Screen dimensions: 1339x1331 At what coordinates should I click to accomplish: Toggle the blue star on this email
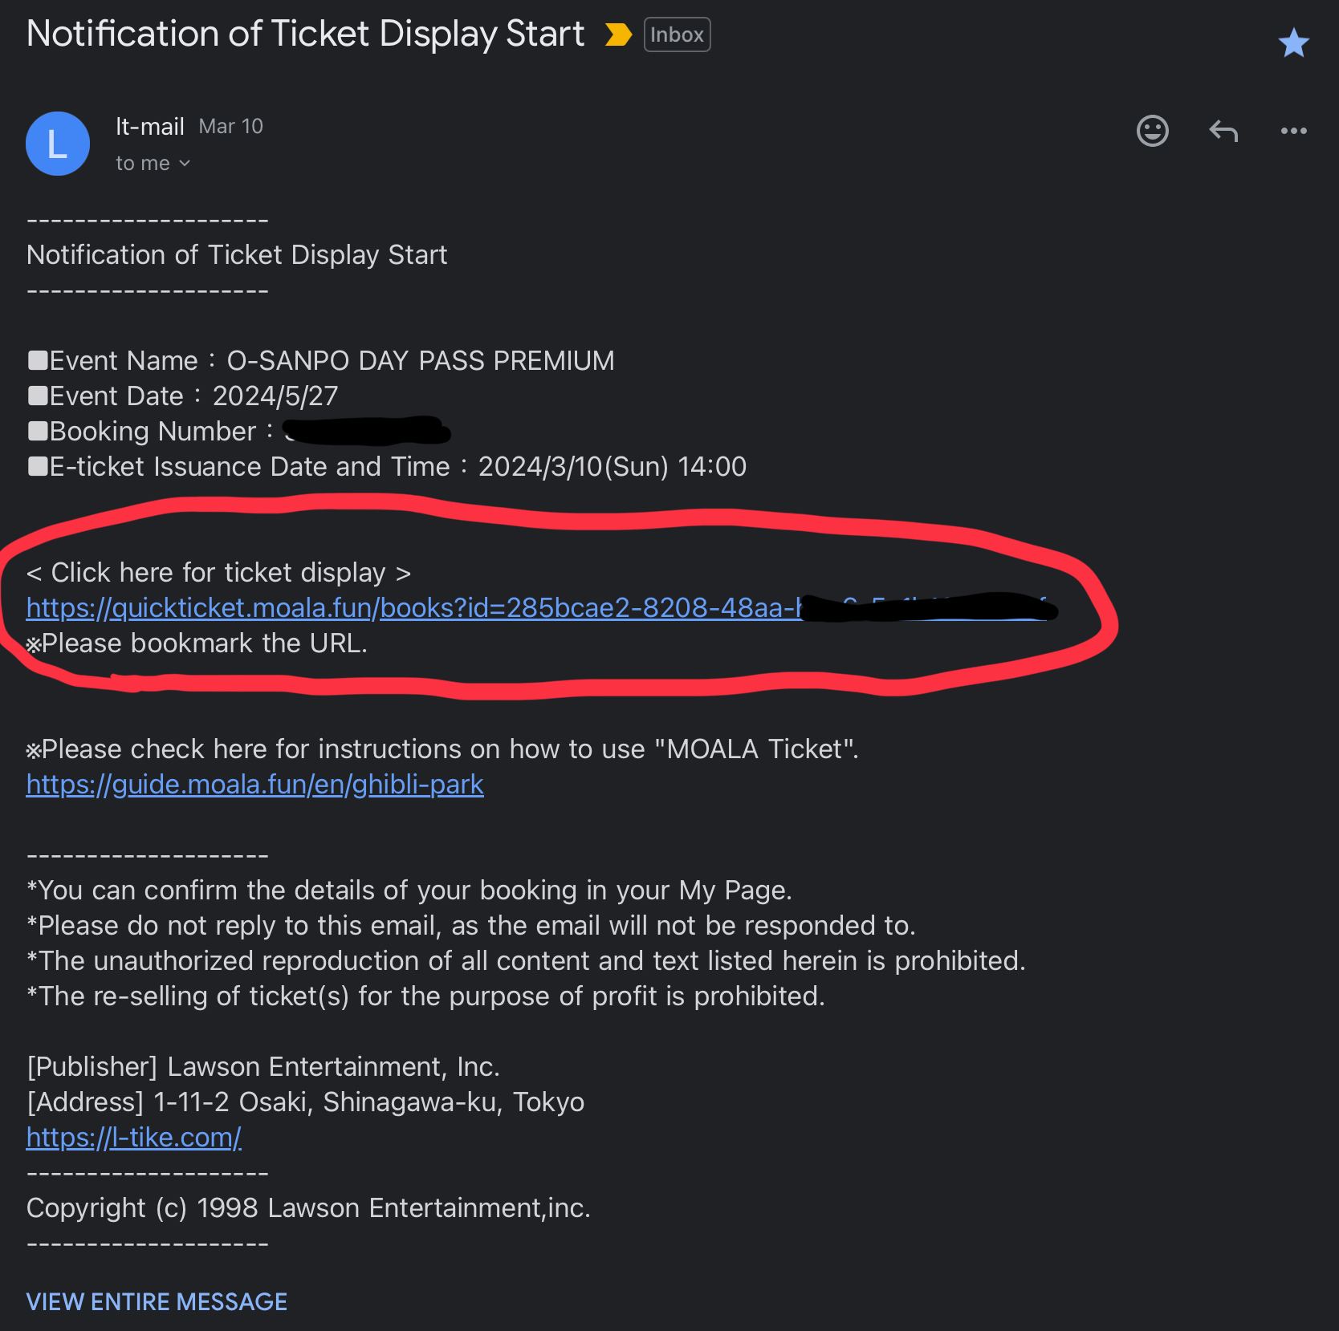pyautogui.click(x=1293, y=43)
